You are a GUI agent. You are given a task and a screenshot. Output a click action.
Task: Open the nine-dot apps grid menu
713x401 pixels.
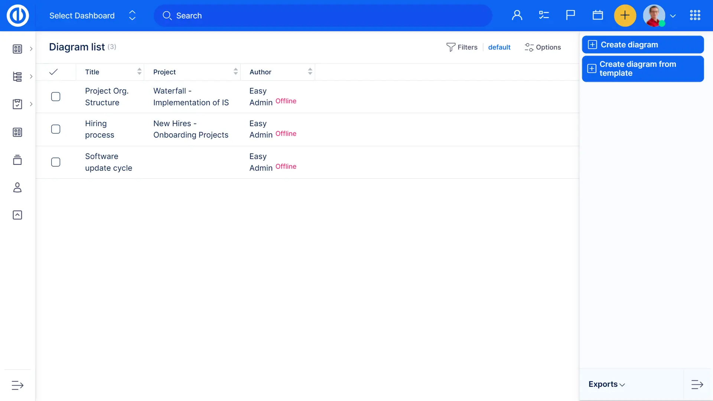coord(695,15)
